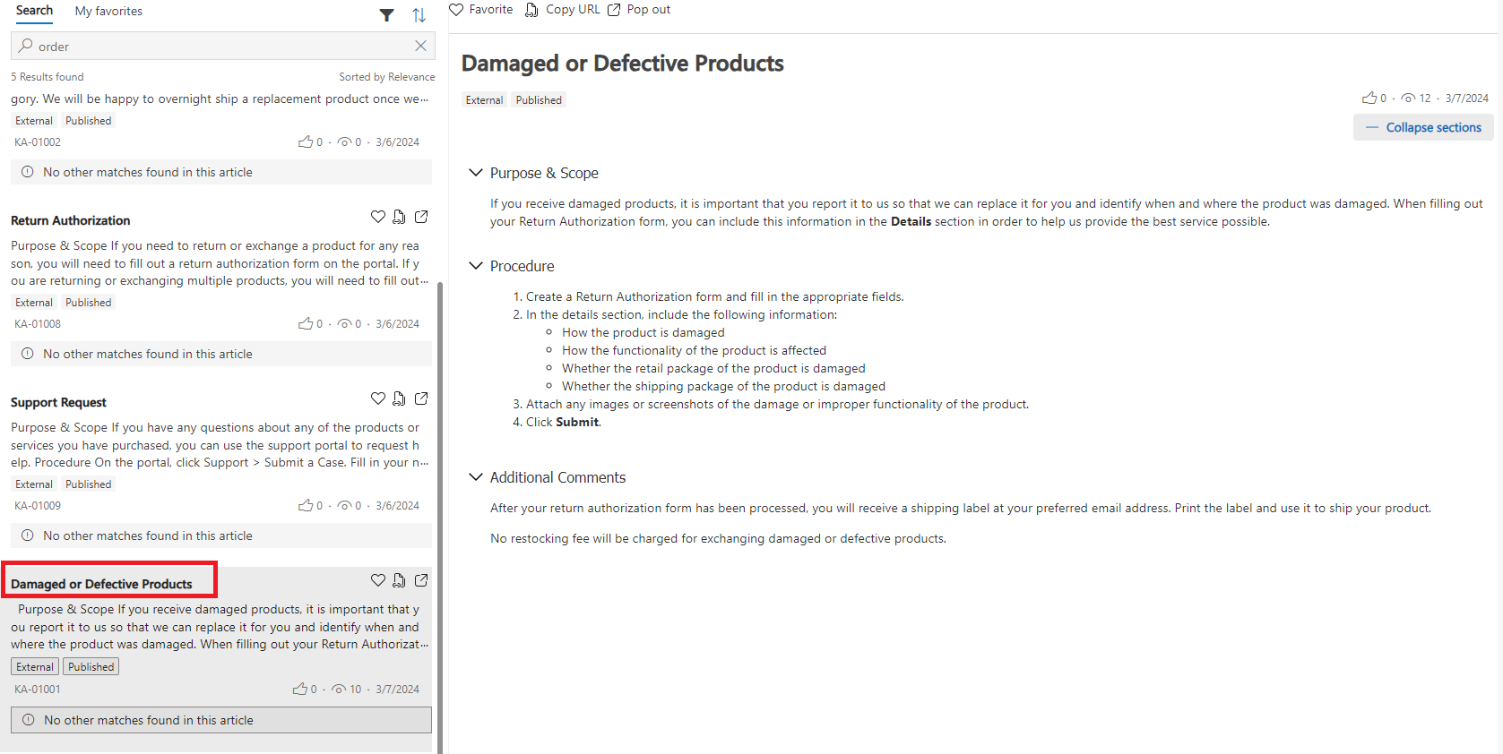Click the KA-01009 article number
Viewport: 1503px width, 754px height.
38,506
